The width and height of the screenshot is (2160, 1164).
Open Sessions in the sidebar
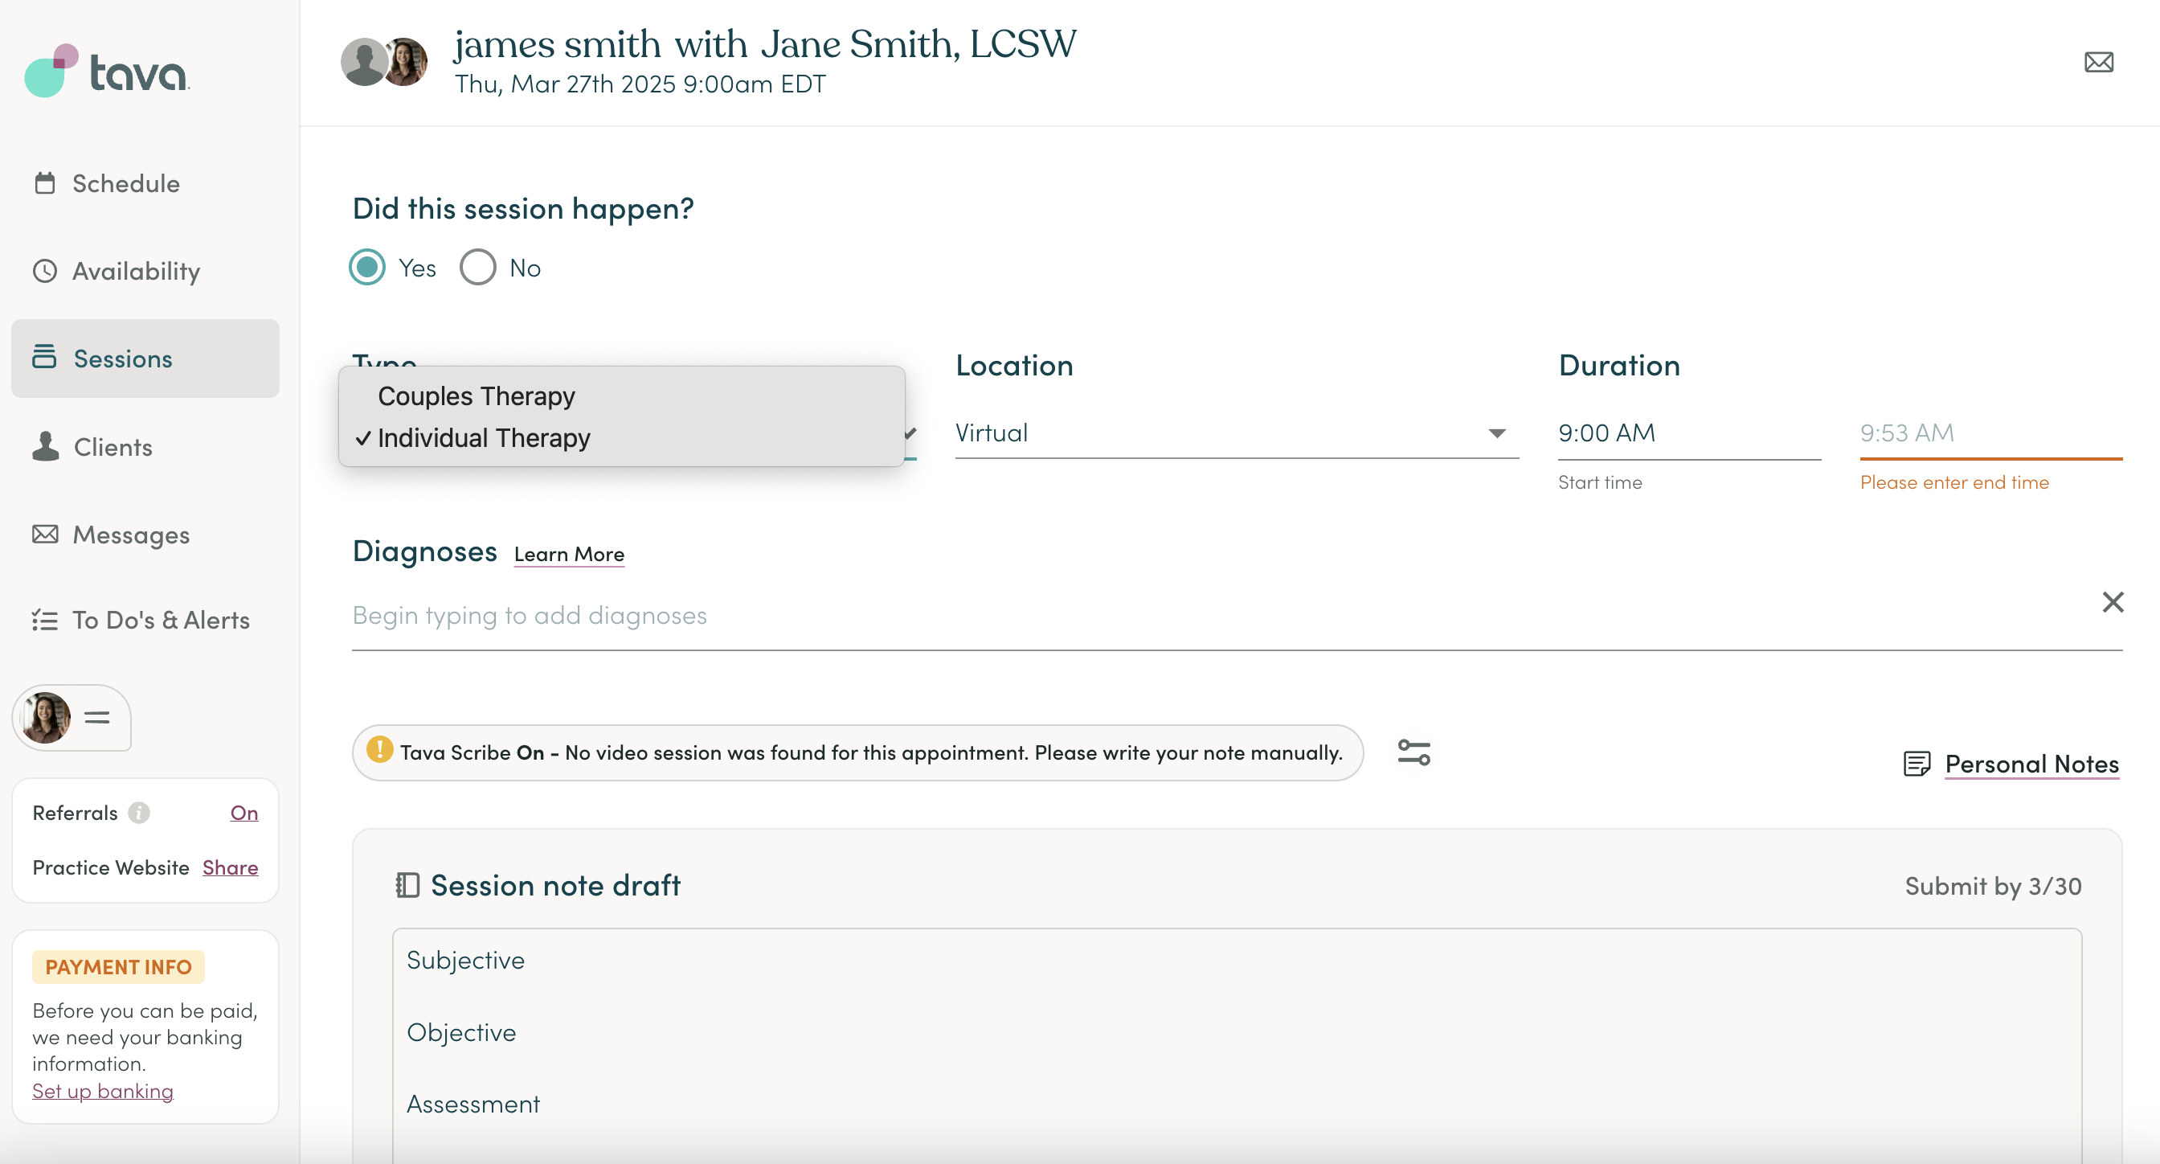coord(145,358)
